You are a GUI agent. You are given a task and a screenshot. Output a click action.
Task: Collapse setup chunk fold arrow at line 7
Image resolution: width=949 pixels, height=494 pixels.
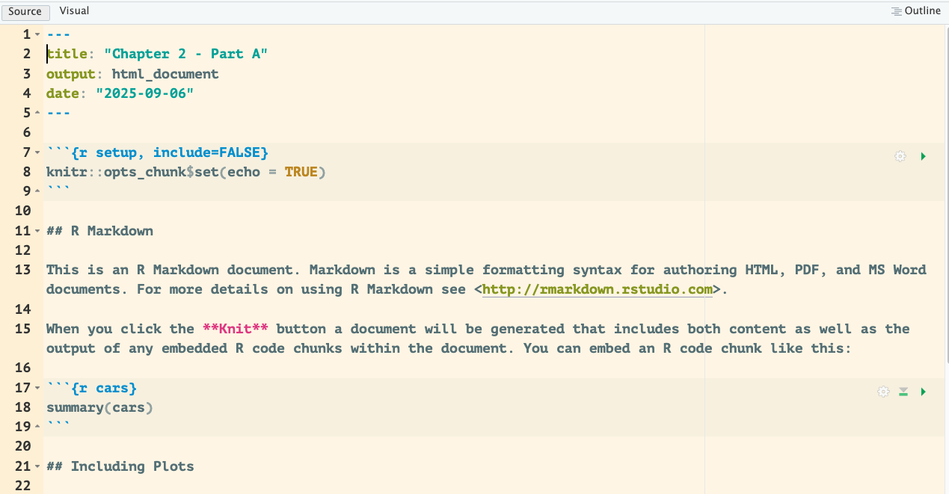[37, 152]
